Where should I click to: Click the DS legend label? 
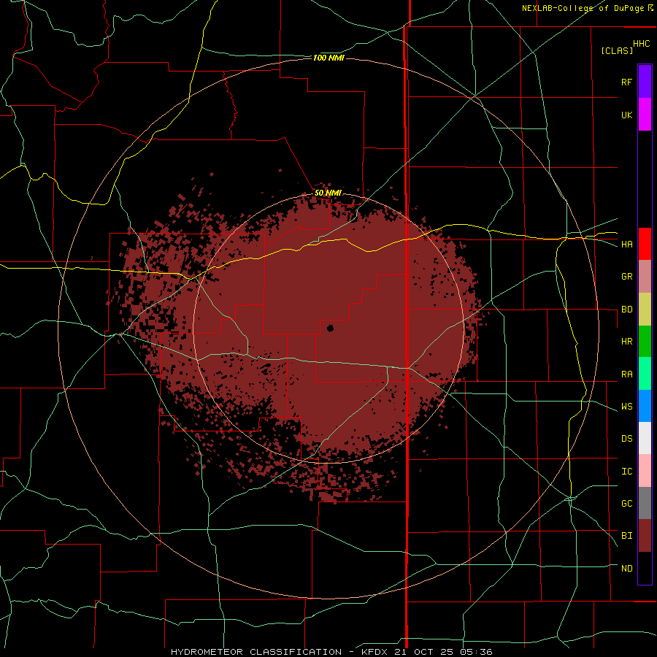point(626,439)
